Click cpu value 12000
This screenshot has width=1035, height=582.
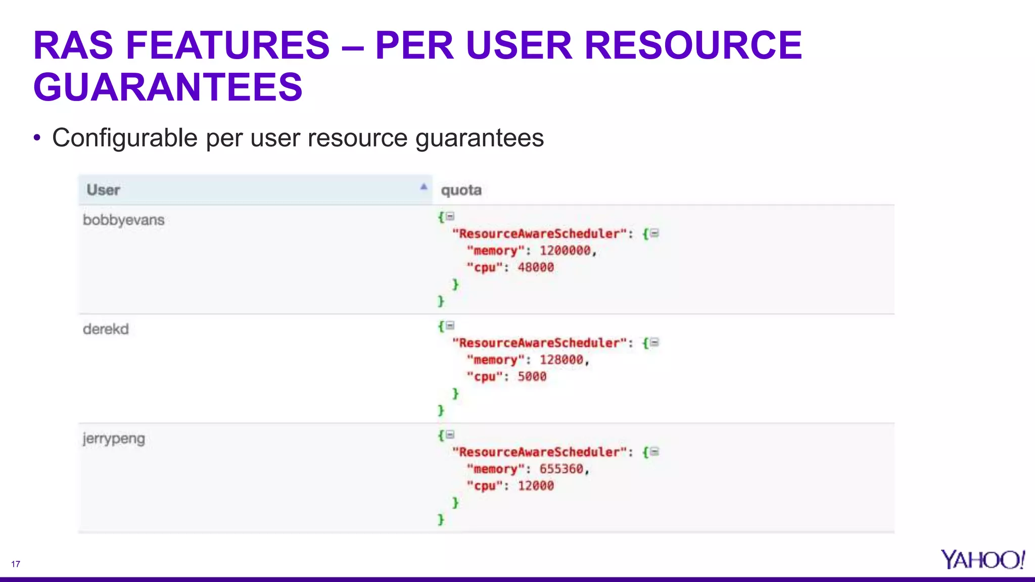pyautogui.click(x=536, y=486)
